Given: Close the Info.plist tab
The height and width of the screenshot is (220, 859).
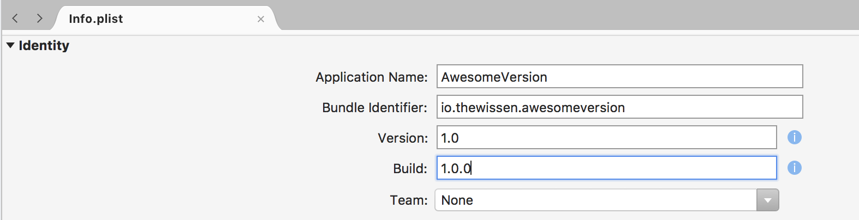Looking at the screenshot, I should 261,19.
